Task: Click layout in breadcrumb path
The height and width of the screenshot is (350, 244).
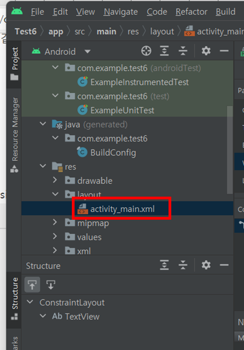Action: [x=162, y=32]
